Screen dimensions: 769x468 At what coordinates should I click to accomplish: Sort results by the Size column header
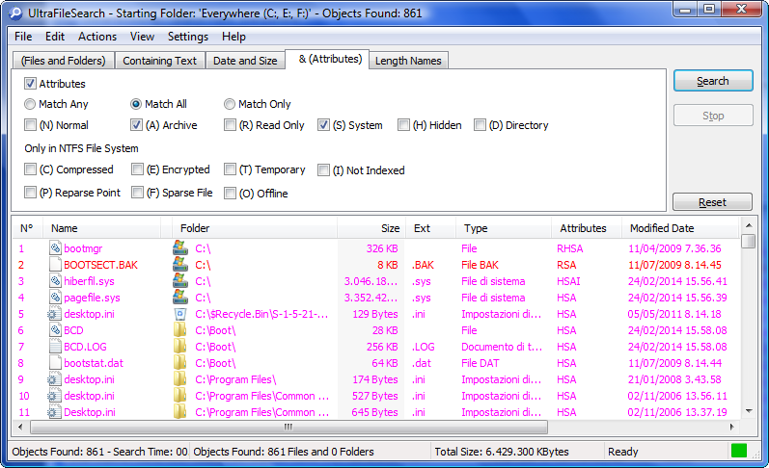(371, 228)
